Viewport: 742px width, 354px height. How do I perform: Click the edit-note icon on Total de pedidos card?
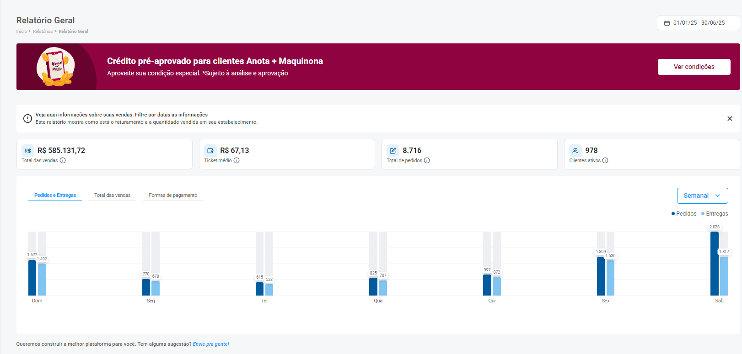tap(393, 151)
